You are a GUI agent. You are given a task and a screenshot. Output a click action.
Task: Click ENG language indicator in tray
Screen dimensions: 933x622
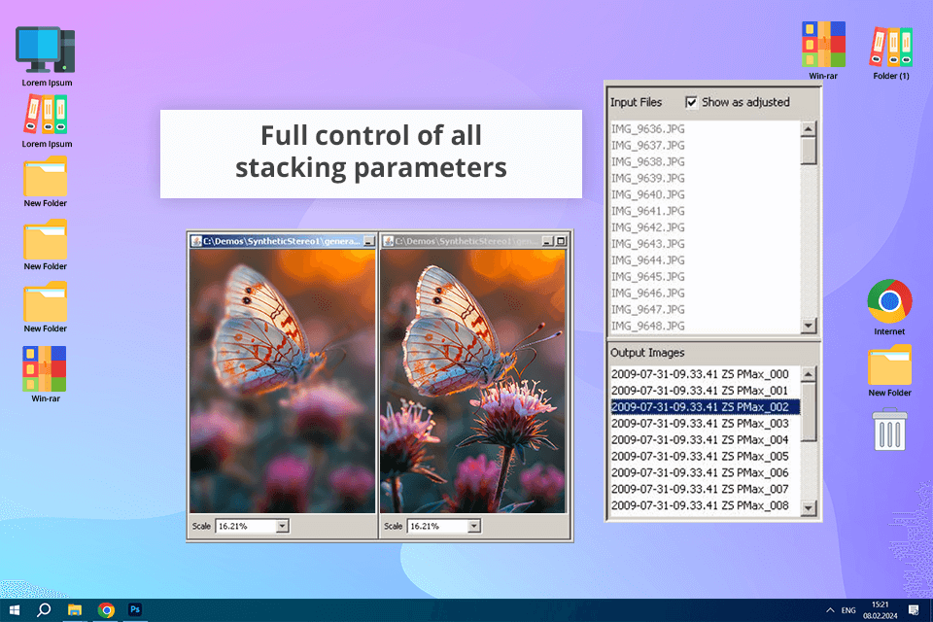point(848,610)
